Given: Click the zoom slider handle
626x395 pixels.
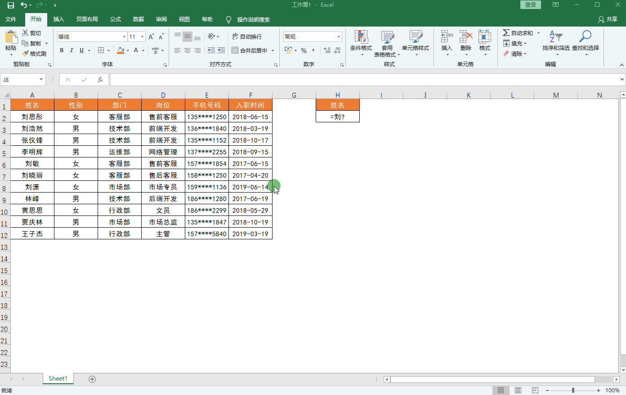Looking at the screenshot, I should (x=573, y=391).
